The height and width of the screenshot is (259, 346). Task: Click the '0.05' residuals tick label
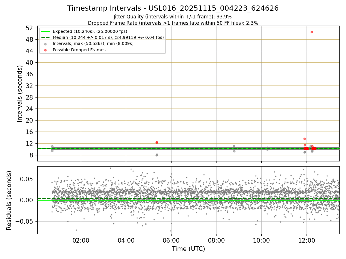point(27,179)
